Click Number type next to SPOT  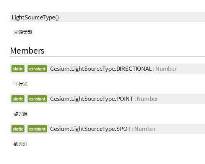coord(145,129)
